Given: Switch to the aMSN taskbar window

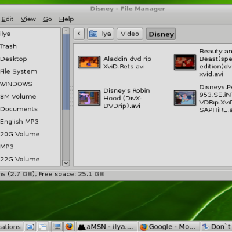Looking at the screenshot, I should (x=107, y=227).
